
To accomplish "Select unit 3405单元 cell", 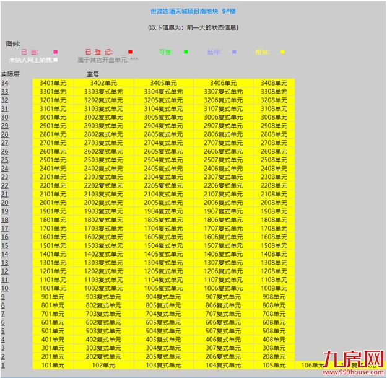I will [x=163, y=83].
